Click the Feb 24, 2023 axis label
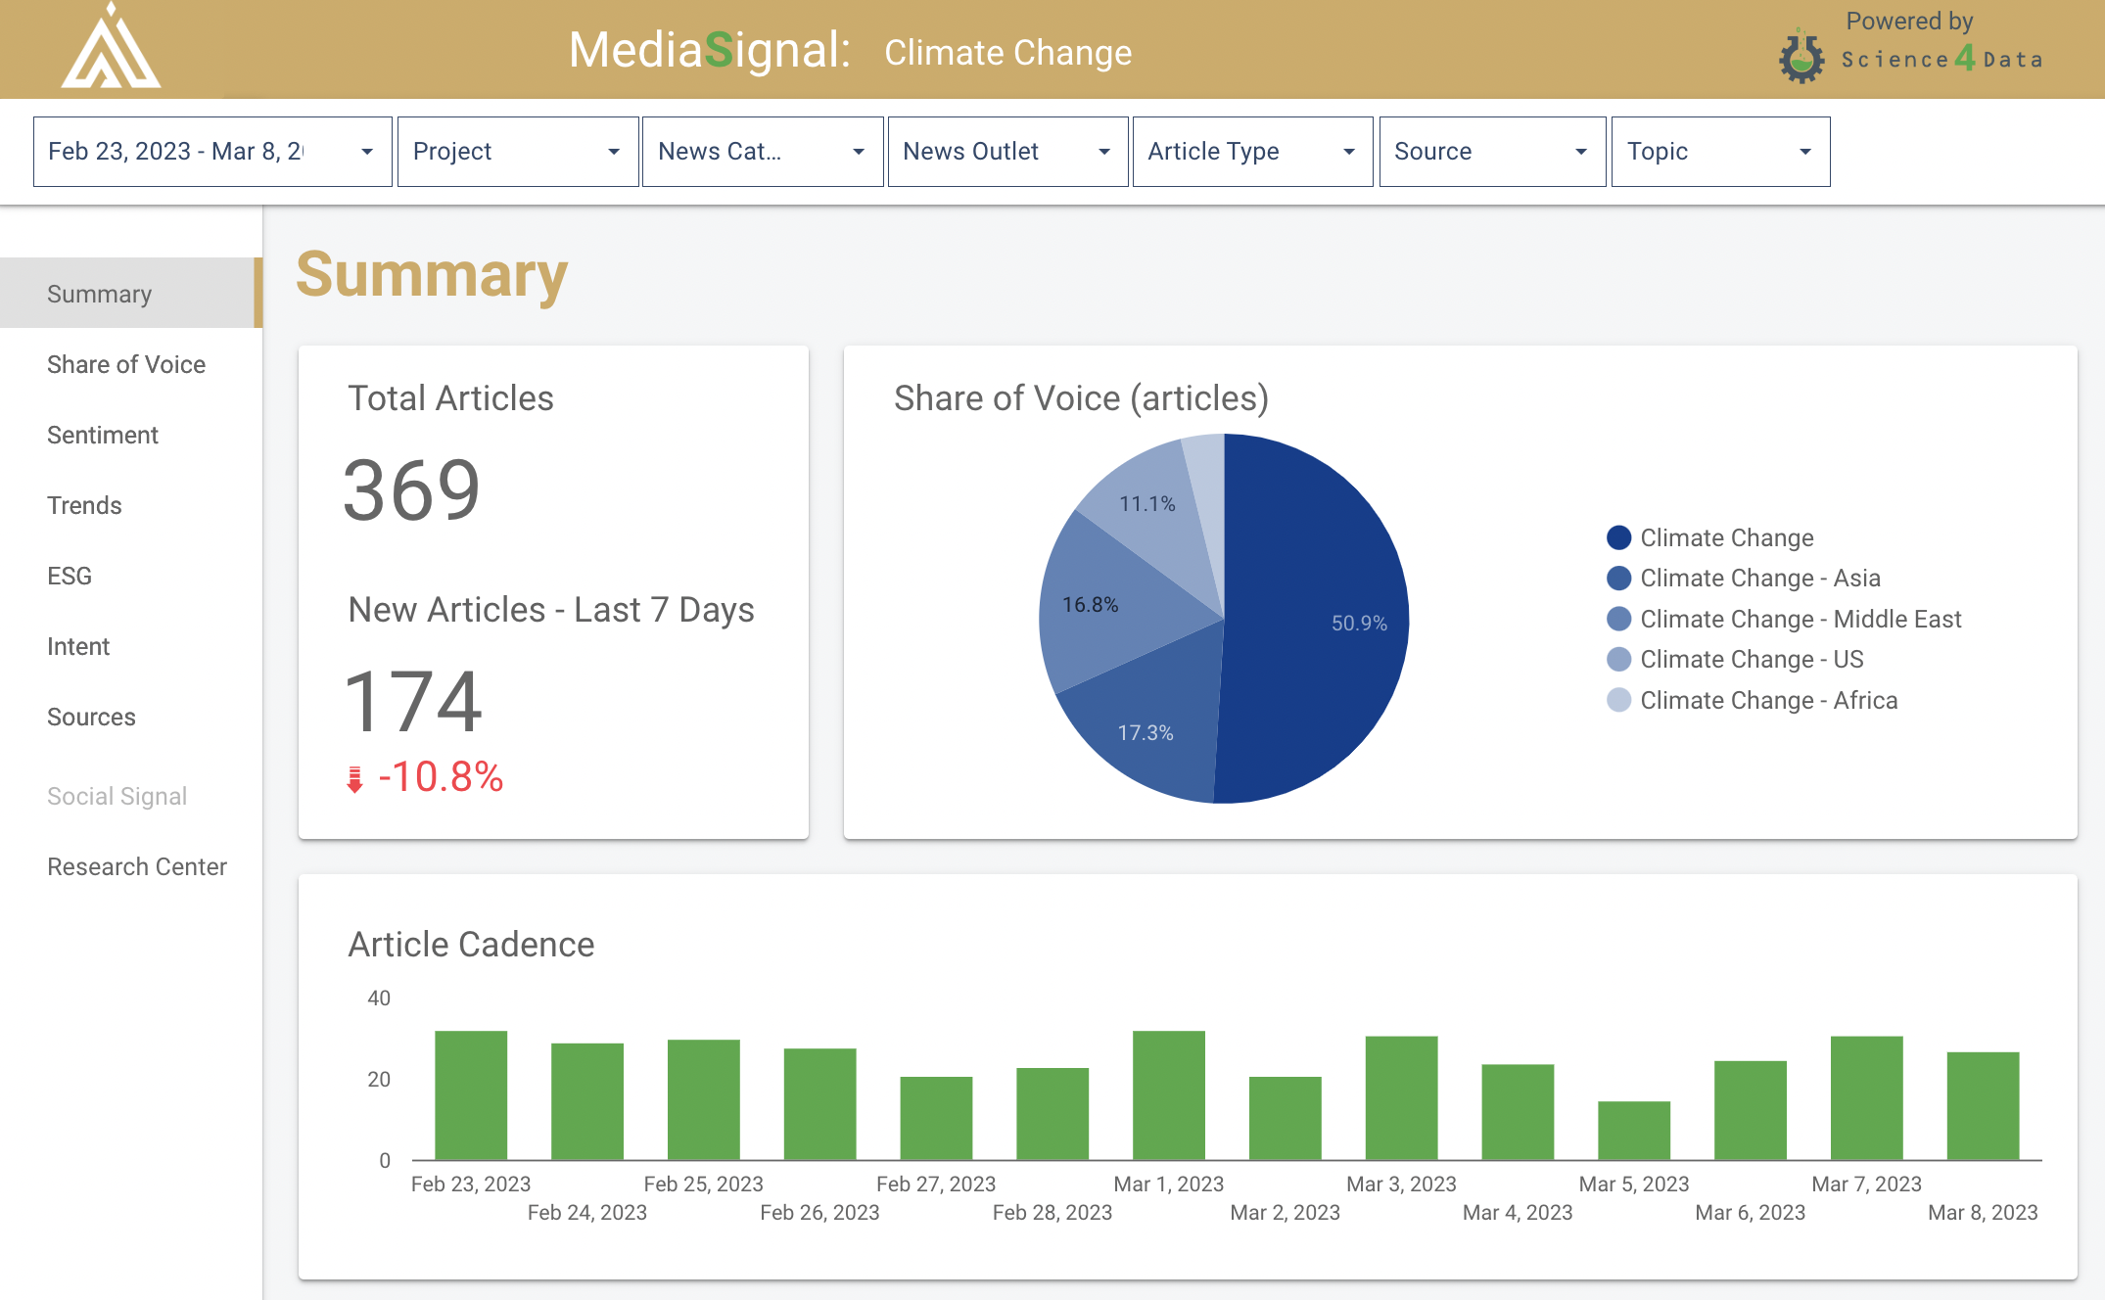This screenshot has width=2105, height=1300. point(587,1212)
